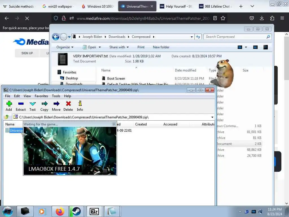Select Favorites in Explorer navigation pane

[69, 72]
